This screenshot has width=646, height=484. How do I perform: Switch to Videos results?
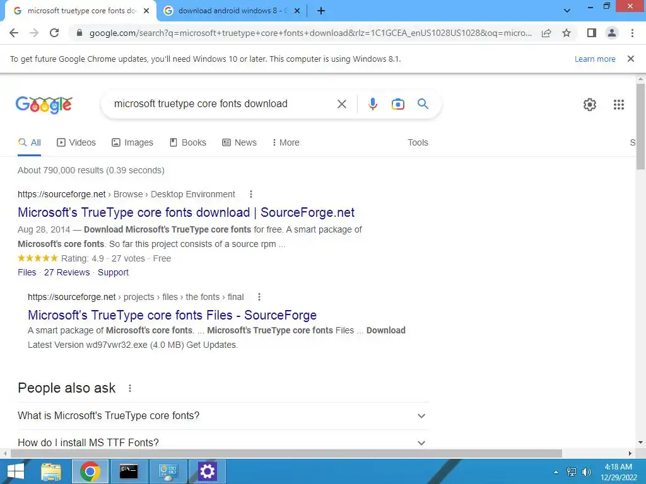point(76,142)
